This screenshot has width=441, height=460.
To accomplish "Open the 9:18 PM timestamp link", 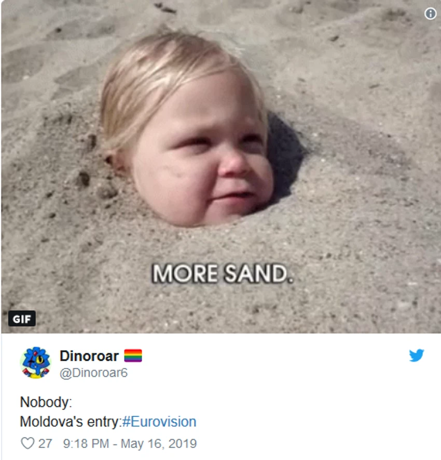I will click(x=86, y=443).
